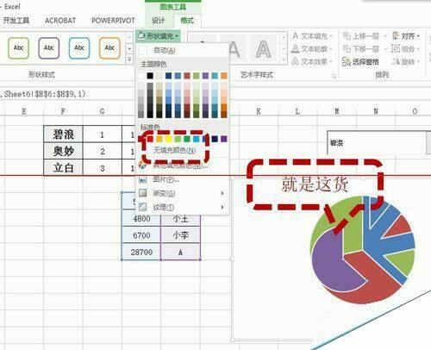Select the cell with value 6700
The height and width of the screenshot is (350, 431).
tap(141, 235)
